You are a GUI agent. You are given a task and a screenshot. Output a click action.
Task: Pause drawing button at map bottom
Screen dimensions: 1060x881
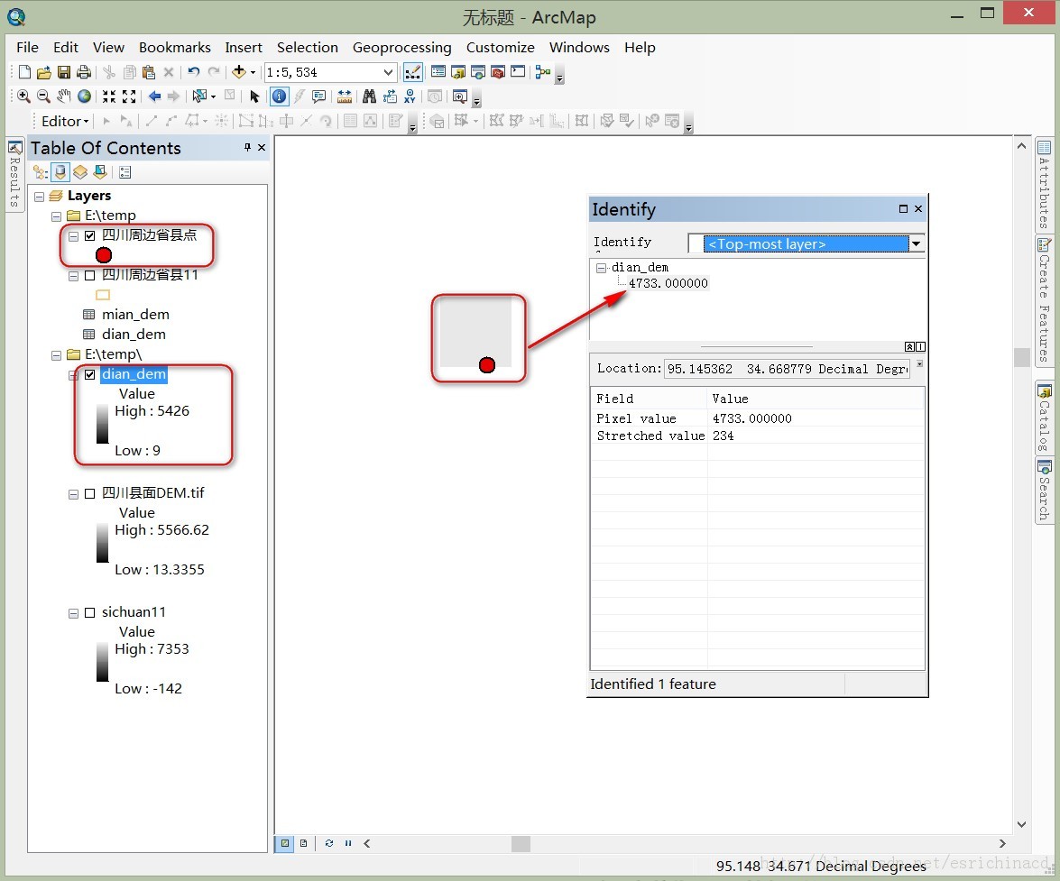[x=348, y=843]
